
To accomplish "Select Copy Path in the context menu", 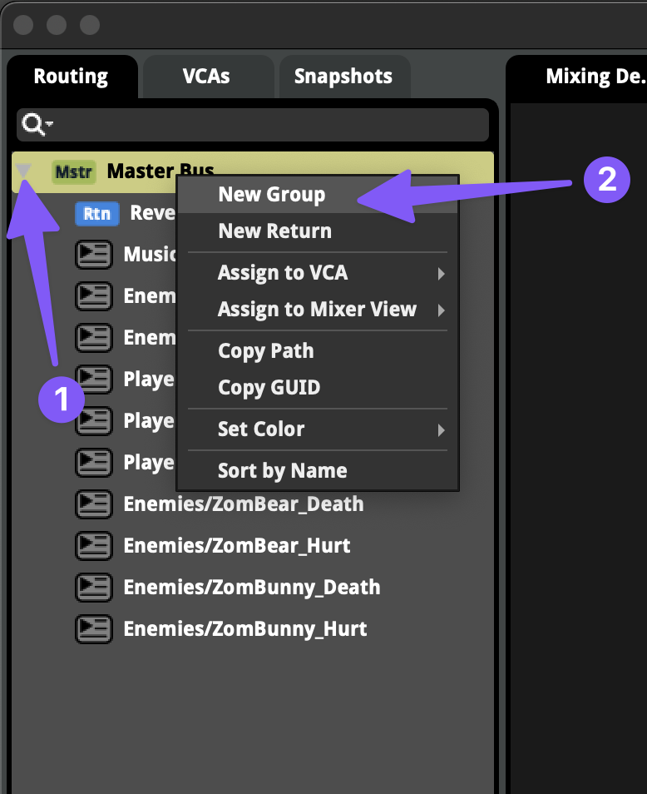I will click(x=265, y=351).
